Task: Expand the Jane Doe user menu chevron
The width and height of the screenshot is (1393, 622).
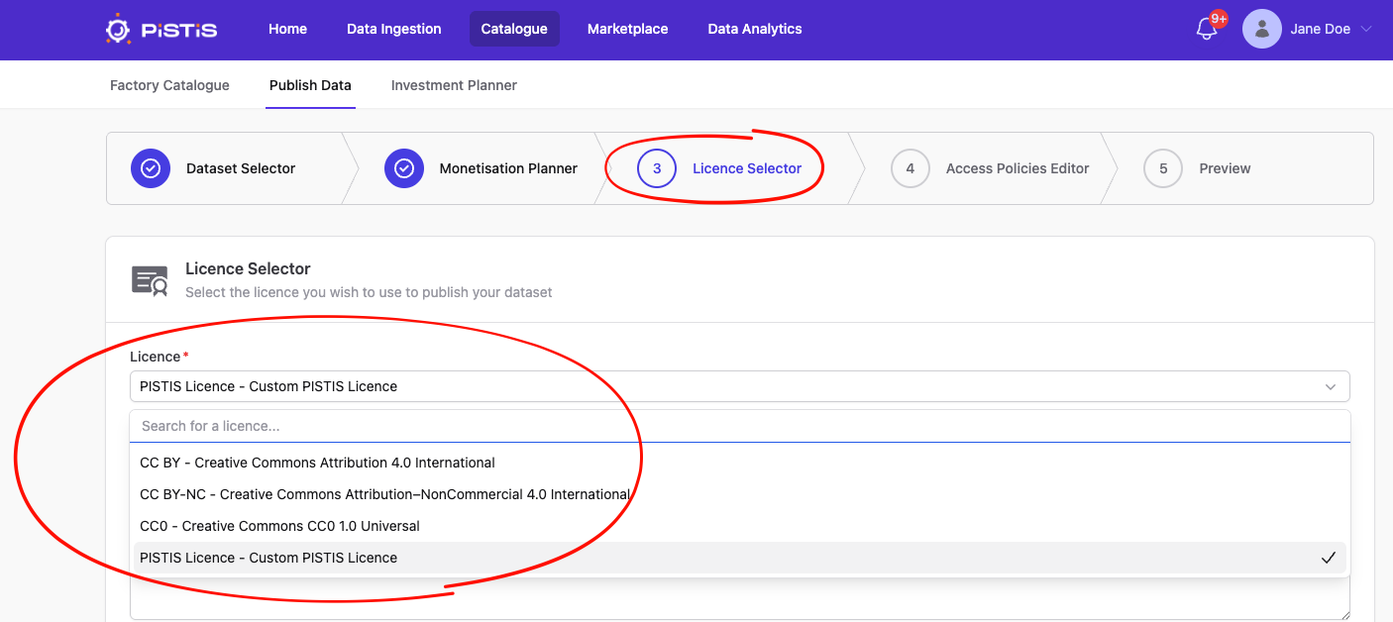Action: coord(1366,30)
